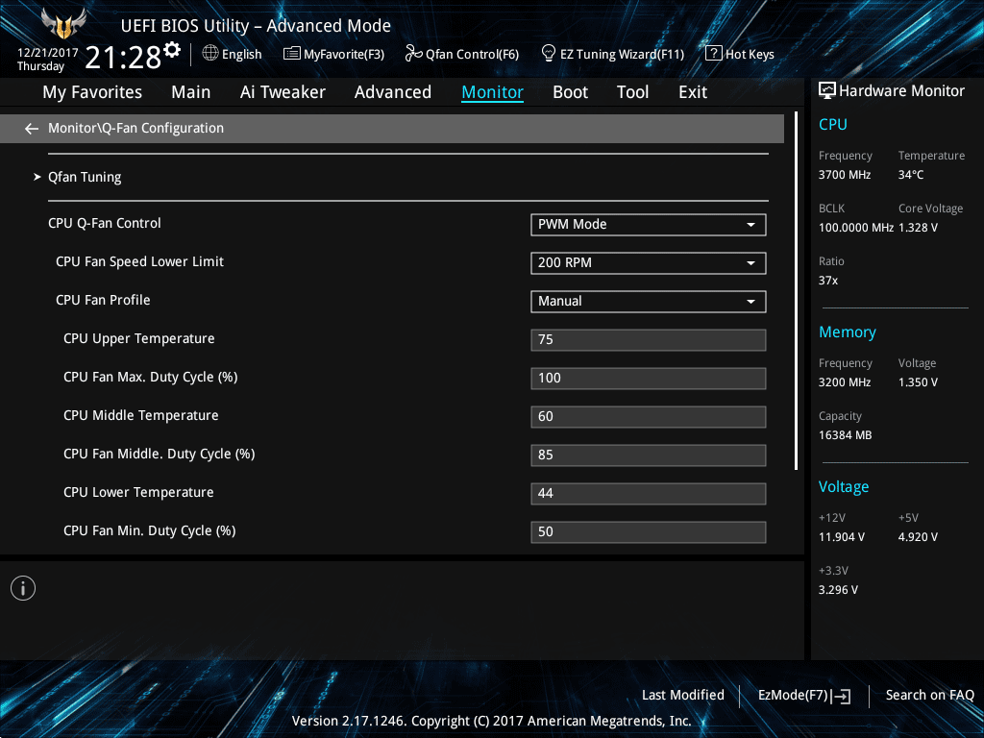Click the CPU Fan Min. Duty Cycle field
Image resolution: width=984 pixels, height=738 pixels.
649,531
